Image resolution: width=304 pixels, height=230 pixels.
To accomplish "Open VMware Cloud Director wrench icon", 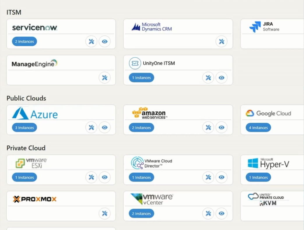I will coord(208,177).
